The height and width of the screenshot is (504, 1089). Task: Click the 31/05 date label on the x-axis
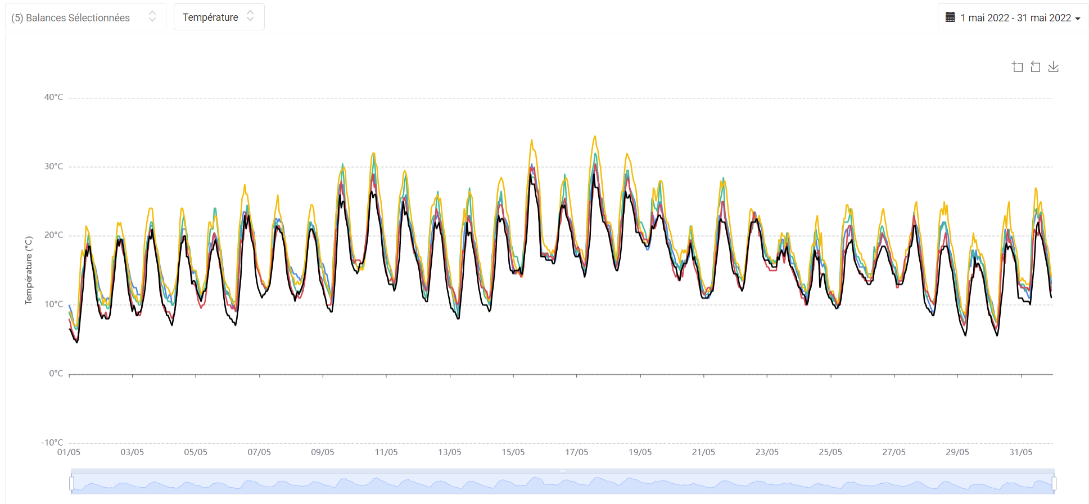(x=1020, y=452)
